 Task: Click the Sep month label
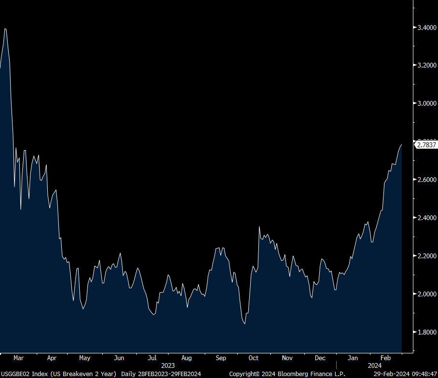[x=221, y=358]
